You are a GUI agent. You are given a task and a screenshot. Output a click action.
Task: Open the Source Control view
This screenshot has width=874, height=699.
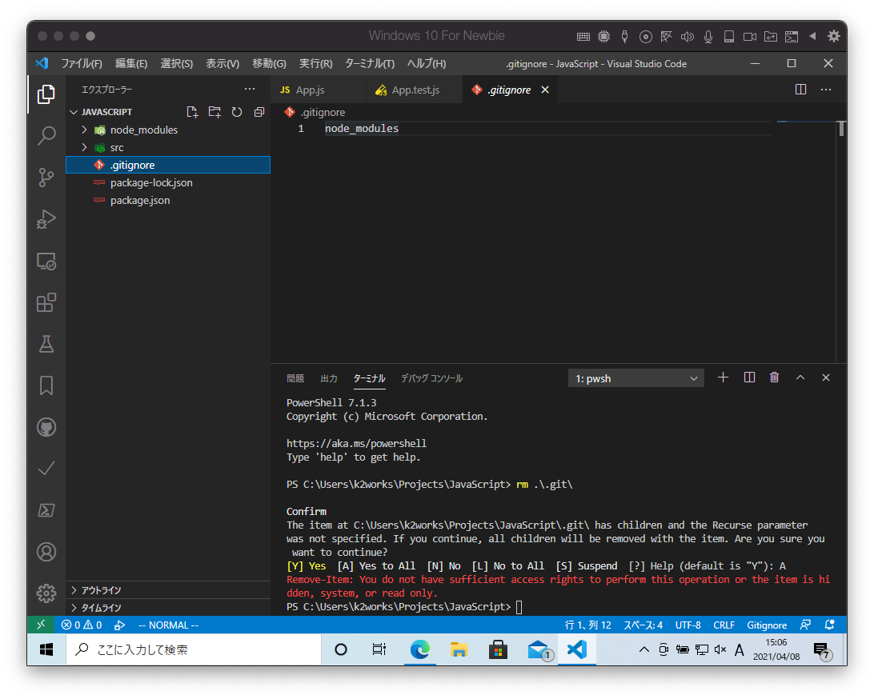(46, 178)
